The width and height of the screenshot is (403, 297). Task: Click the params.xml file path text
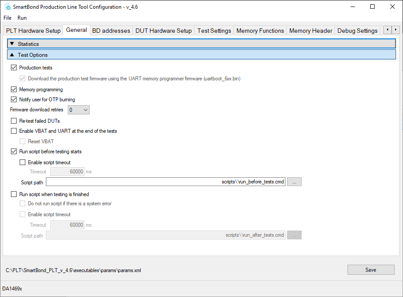pyautogui.click(x=73, y=270)
